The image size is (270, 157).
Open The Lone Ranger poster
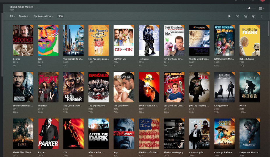pyautogui.click(x=73, y=87)
